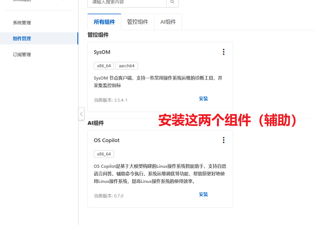The image size is (315, 225).
Task: Switch to the AI组件 tab
Action: [x=168, y=22]
